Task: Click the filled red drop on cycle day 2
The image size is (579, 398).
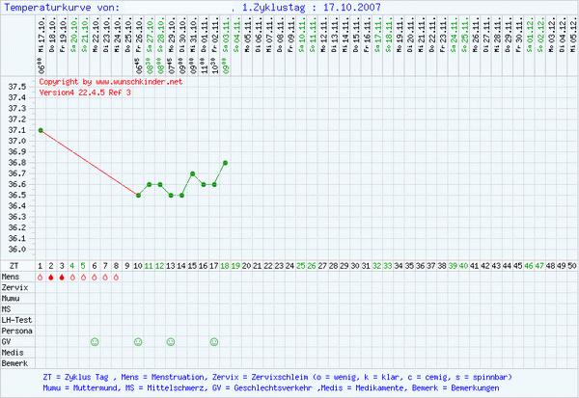Action: click(51, 277)
